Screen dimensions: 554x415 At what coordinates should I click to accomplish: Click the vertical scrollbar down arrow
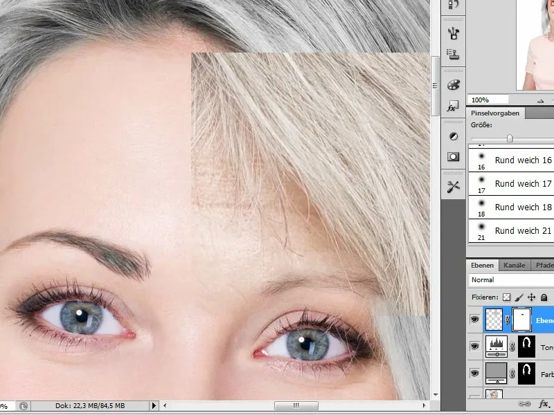[x=436, y=395]
